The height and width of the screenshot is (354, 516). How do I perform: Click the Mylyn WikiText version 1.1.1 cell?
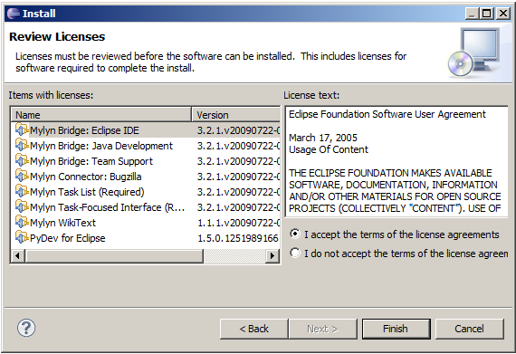(x=238, y=223)
